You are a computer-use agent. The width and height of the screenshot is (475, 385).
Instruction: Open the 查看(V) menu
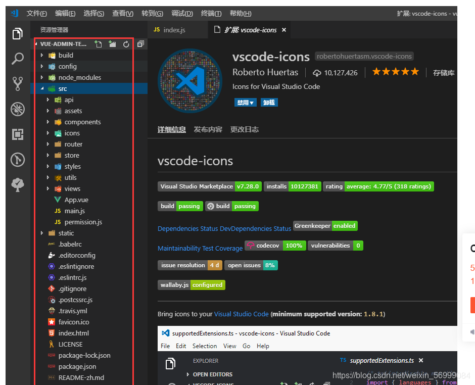coord(123,13)
